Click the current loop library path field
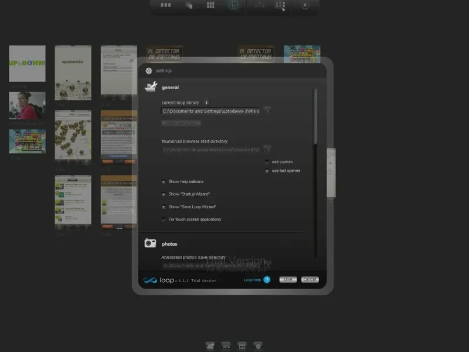 [210, 111]
